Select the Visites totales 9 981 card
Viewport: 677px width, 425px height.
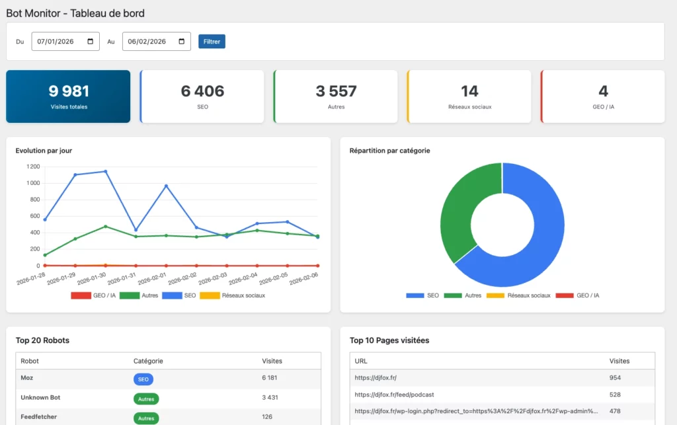point(68,97)
